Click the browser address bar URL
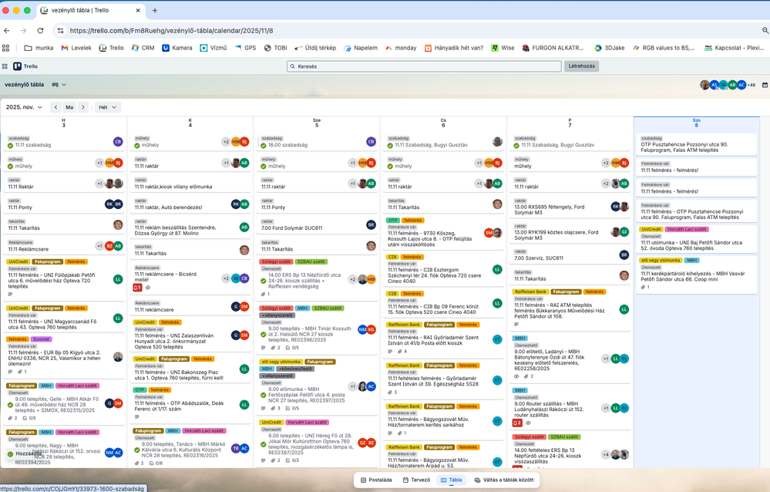Image resolution: width=770 pixels, height=492 pixels. pos(171,31)
